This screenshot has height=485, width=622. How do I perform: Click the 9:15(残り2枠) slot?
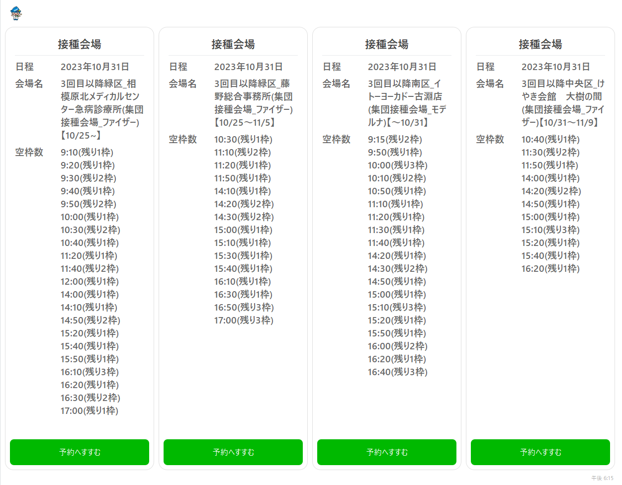[395, 140]
